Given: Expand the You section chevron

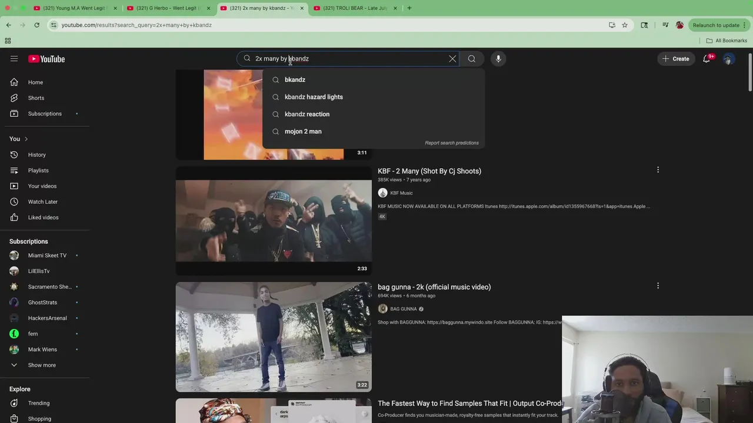Looking at the screenshot, I should click(26, 139).
